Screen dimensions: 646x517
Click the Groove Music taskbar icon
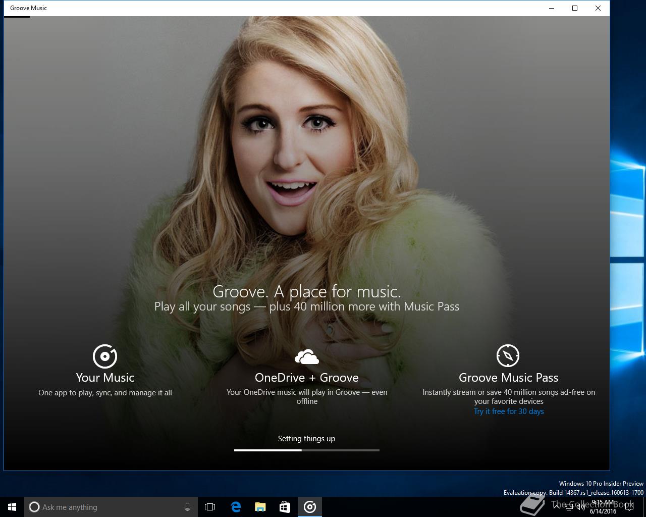(310, 507)
